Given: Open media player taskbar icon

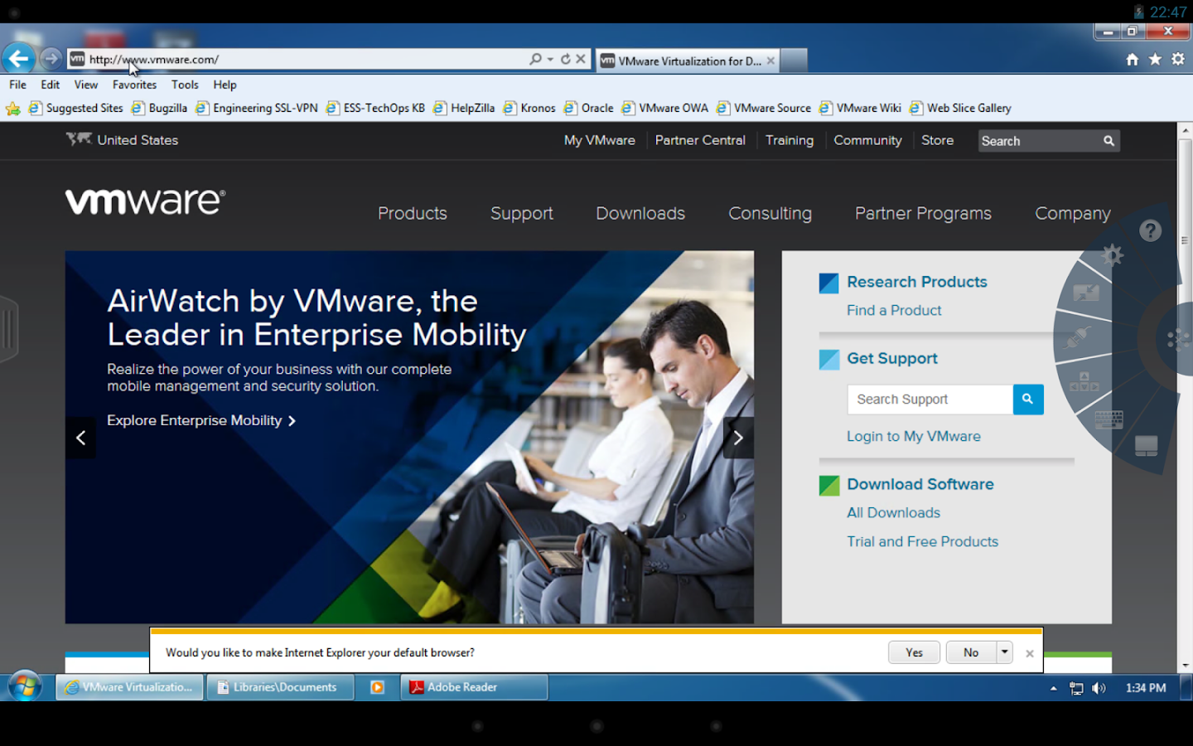Looking at the screenshot, I should [x=377, y=687].
